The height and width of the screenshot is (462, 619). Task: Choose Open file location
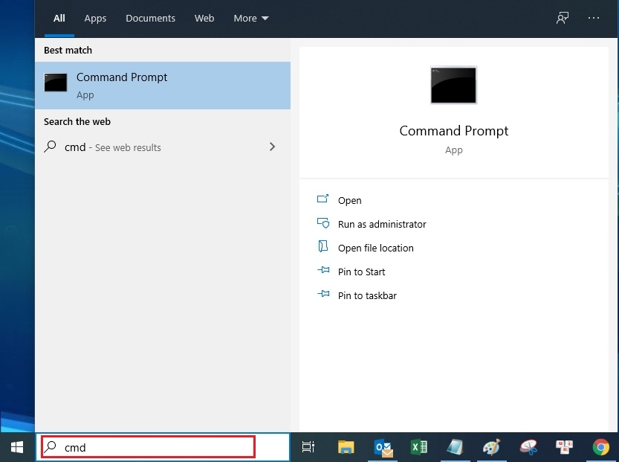click(375, 248)
